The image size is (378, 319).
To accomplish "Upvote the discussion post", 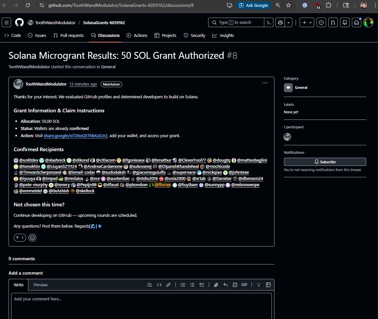I will point(20,238).
